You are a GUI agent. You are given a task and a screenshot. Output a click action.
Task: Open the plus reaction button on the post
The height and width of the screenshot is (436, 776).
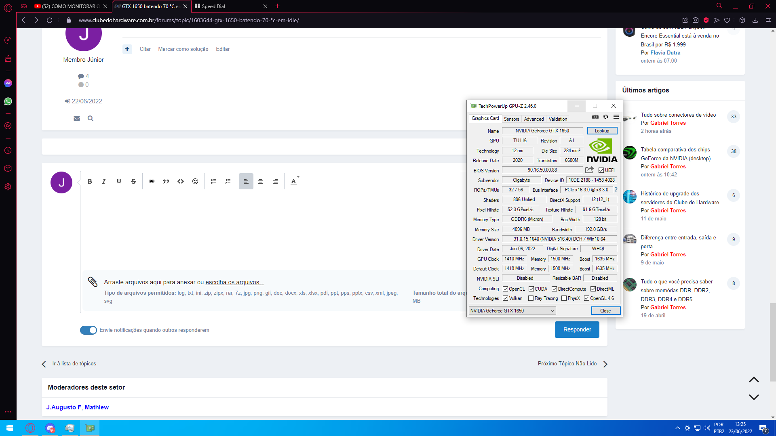coord(127,49)
